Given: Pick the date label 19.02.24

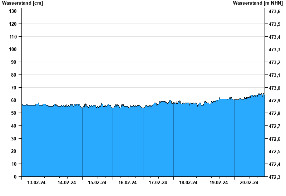Looking at the screenshot, I should tap(218, 182).
